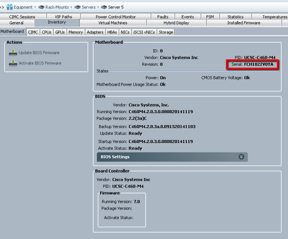
Task: Switch to the Hybrid Display tab
Action: pos(176,23)
